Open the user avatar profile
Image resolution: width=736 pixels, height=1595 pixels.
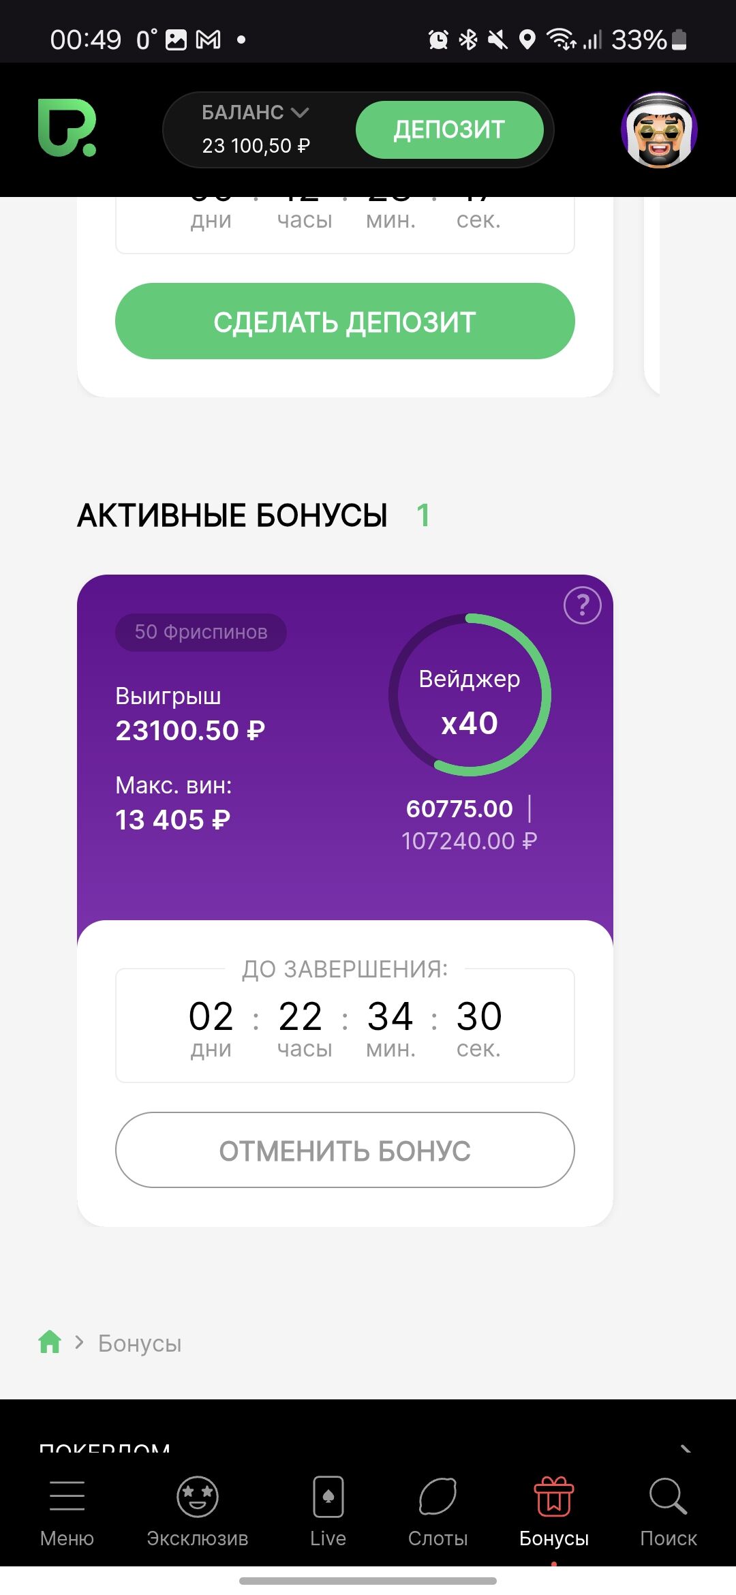[659, 130]
